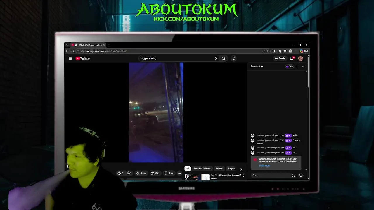Open browser settings and more menu

coord(296,51)
